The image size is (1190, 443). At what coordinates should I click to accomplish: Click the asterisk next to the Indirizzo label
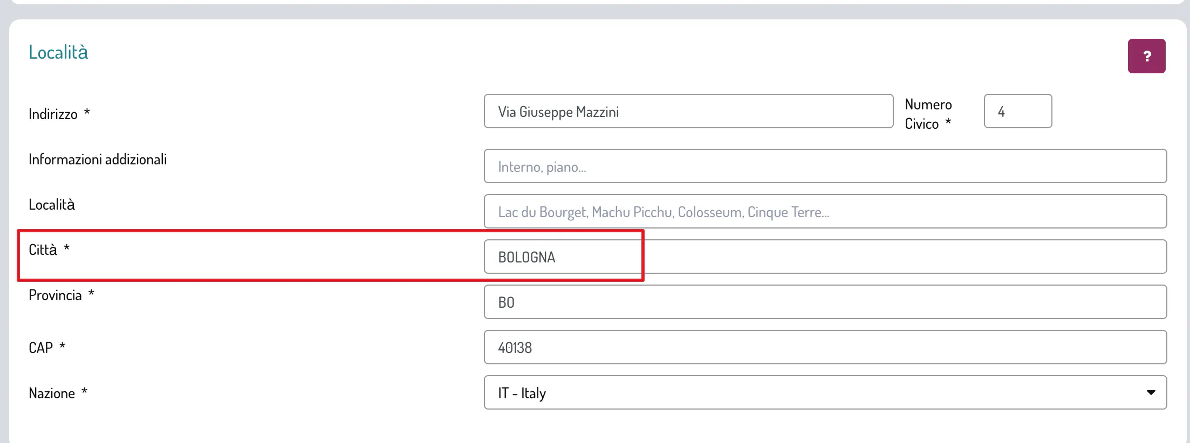tap(87, 112)
